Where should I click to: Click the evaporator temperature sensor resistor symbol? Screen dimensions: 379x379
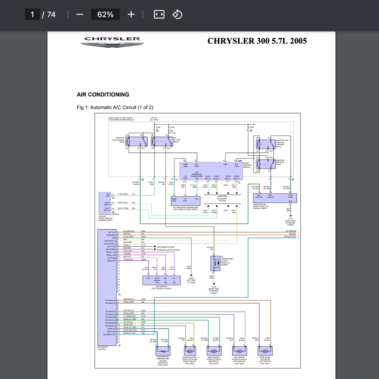coord(163,351)
